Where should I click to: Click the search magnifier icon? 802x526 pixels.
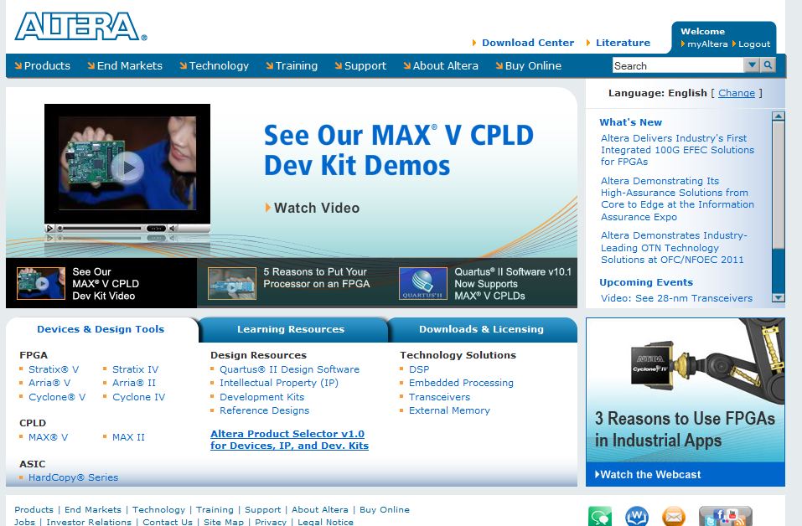click(768, 65)
